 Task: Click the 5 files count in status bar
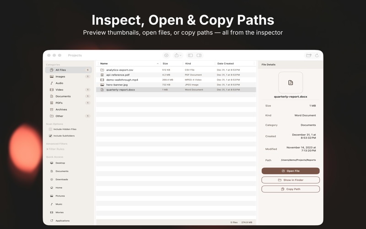pyautogui.click(x=234, y=222)
